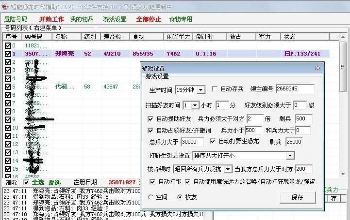
Task: Click the 855935 food value
Action: [x=143, y=54]
